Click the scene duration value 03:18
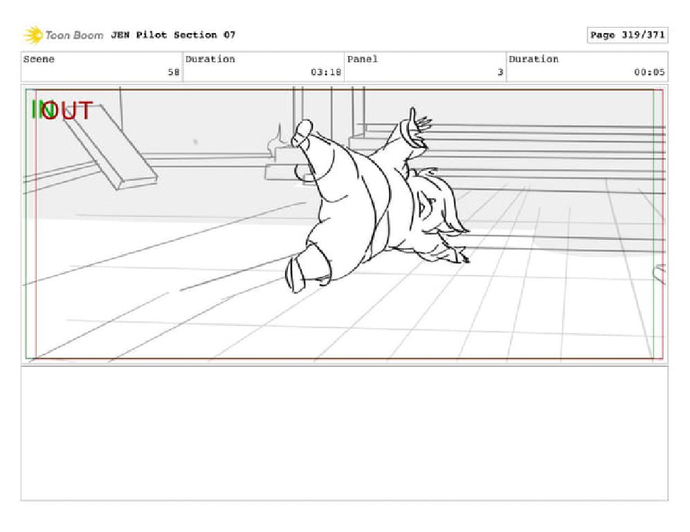Viewport: 690px width, 532px height. tap(326, 72)
